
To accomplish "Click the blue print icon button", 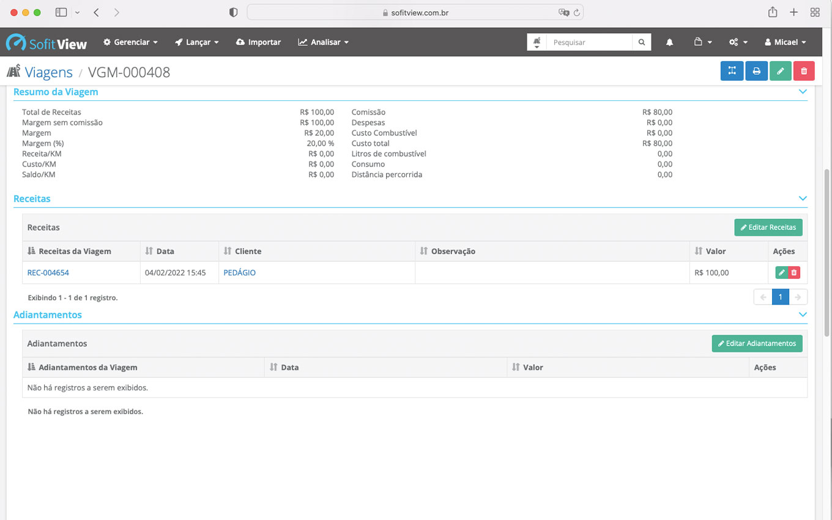I will pos(756,71).
